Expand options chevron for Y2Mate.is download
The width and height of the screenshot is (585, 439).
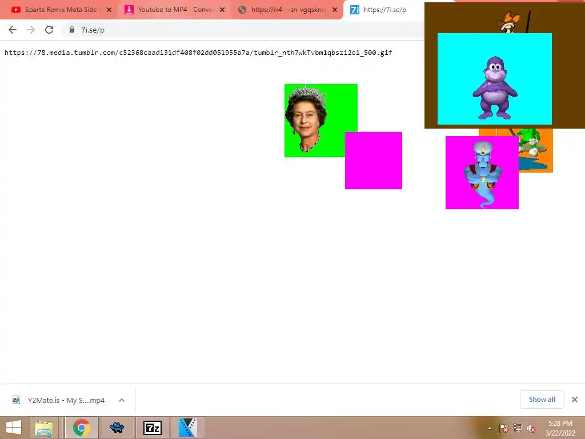click(x=122, y=400)
